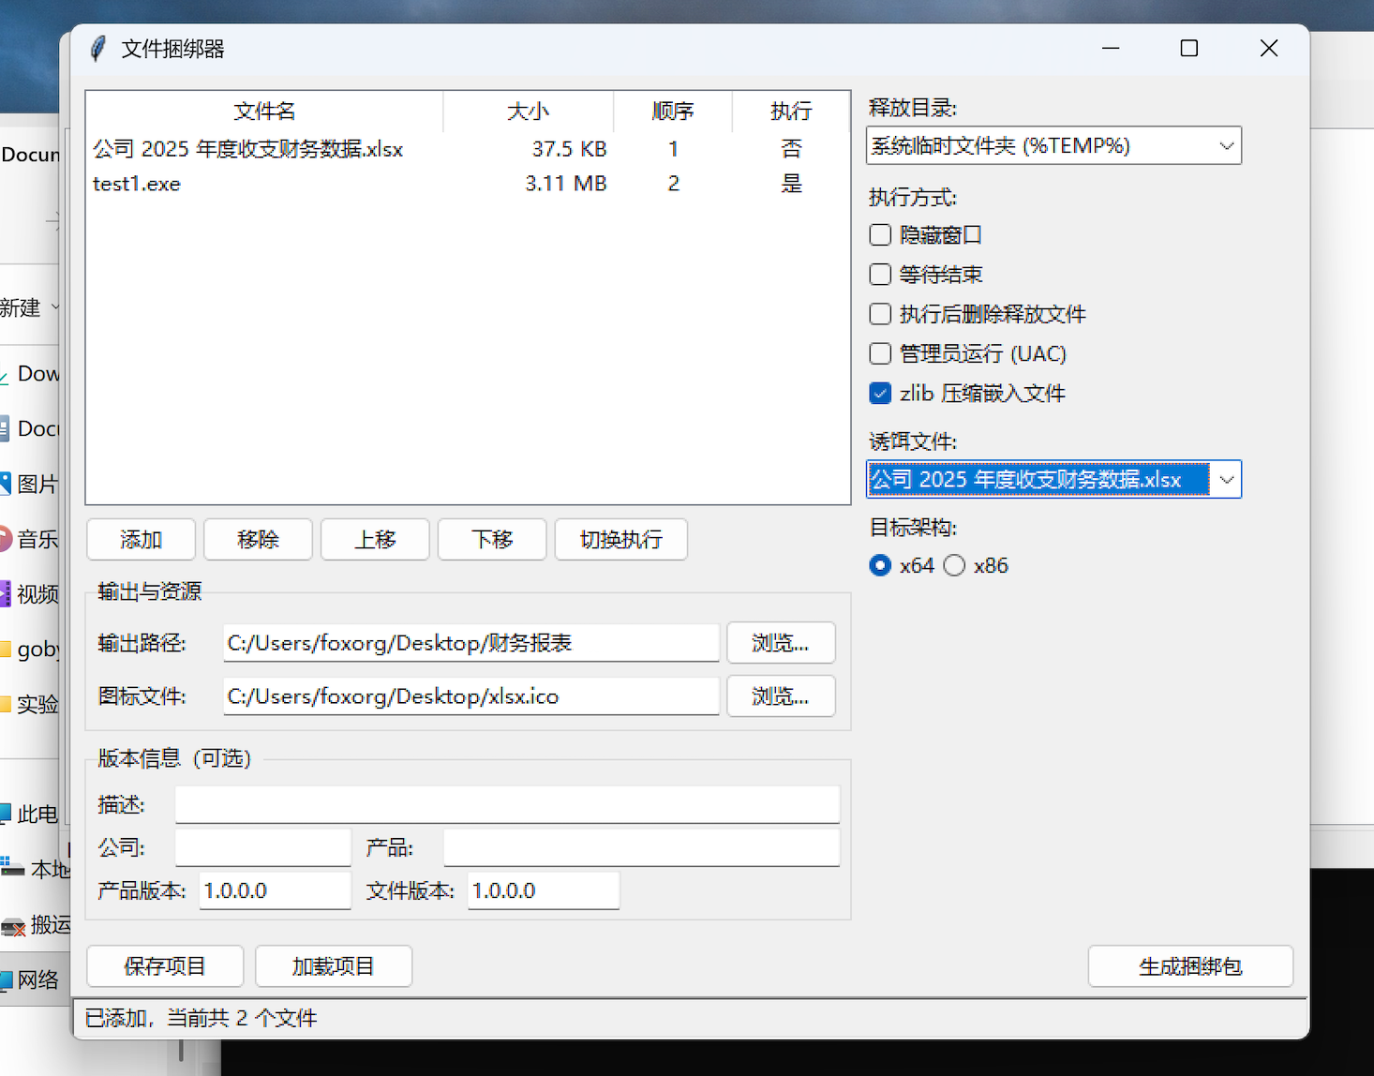This screenshot has height=1076, width=1374.
Task: Click the feather app icon in title bar
Action: 98,49
